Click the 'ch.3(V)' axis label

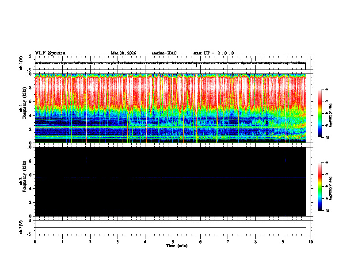click(21, 227)
